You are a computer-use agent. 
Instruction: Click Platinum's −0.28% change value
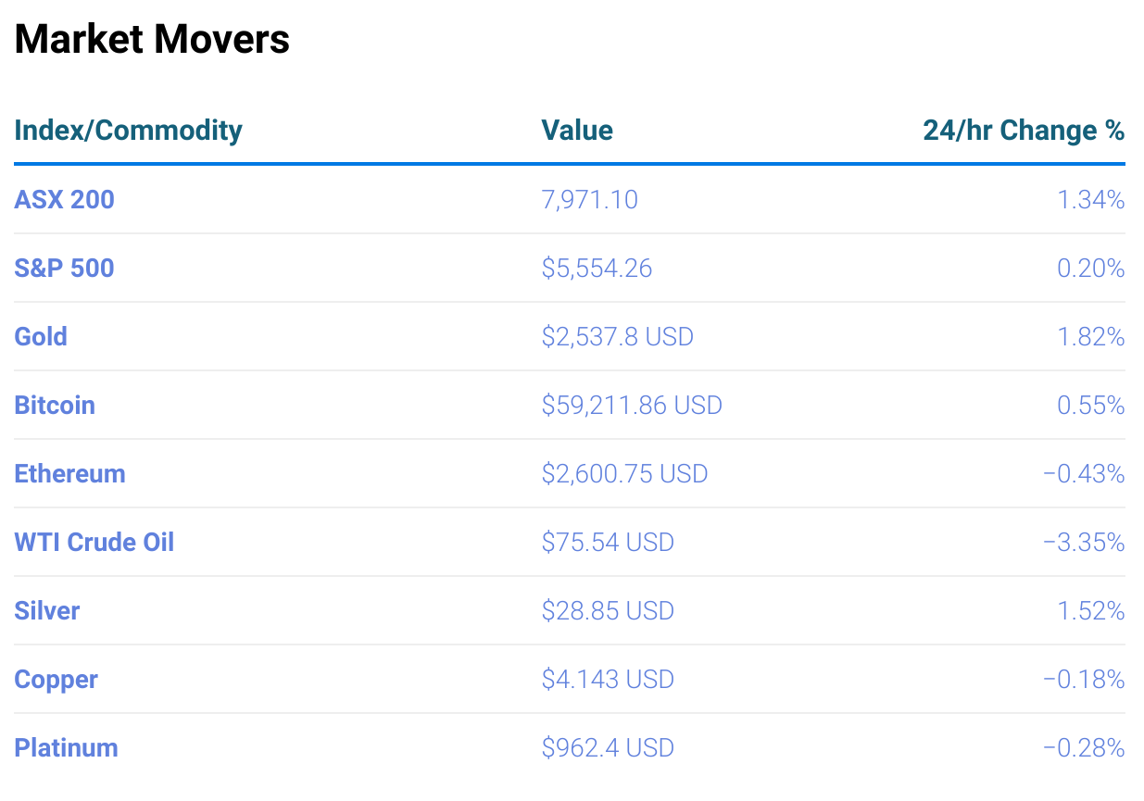(x=1084, y=747)
